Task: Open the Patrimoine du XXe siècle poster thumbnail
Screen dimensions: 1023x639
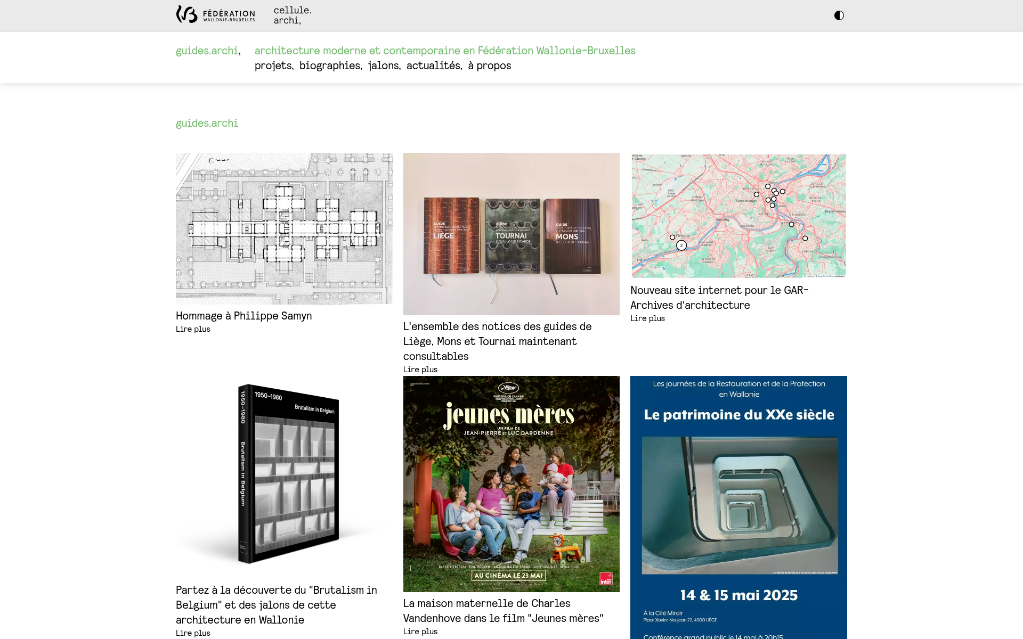Action: [x=738, y=507]
